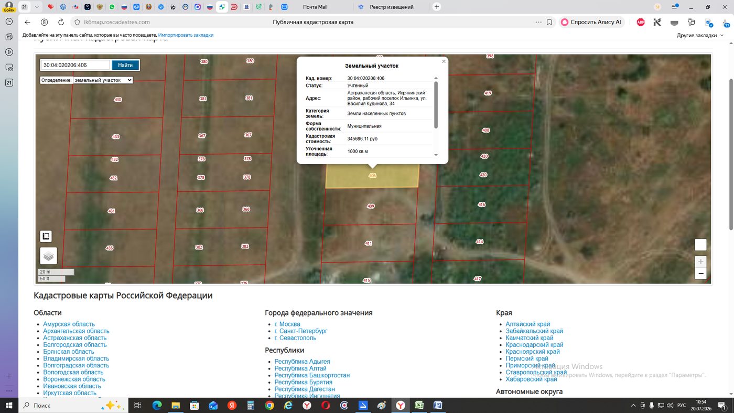Click the login avatar labeled Войти

9,7
